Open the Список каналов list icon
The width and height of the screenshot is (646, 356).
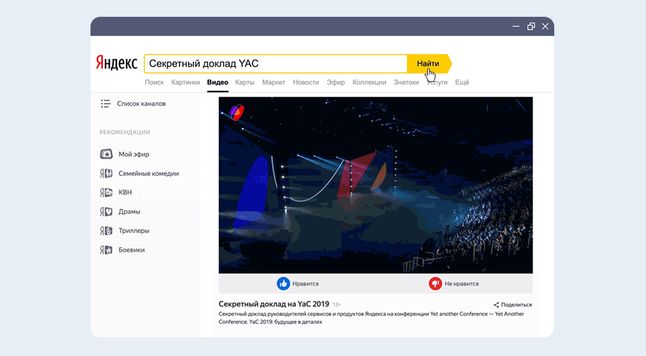click(106, 103)
